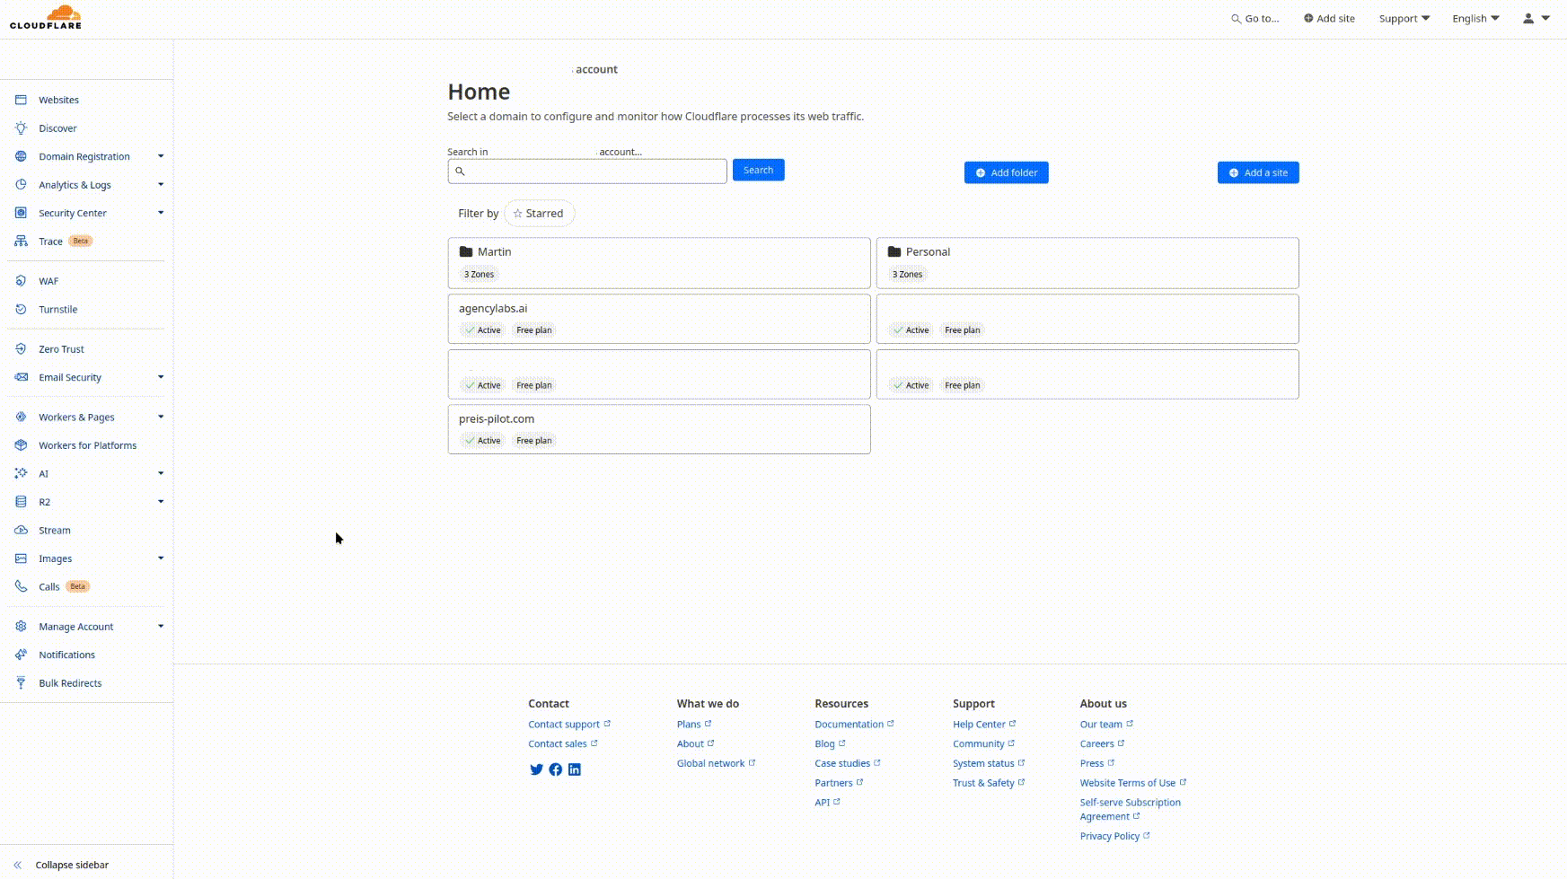Open the WAF section in the sidebar
This screenshot has width=1567, height=879.
click(x=49, y=280)
